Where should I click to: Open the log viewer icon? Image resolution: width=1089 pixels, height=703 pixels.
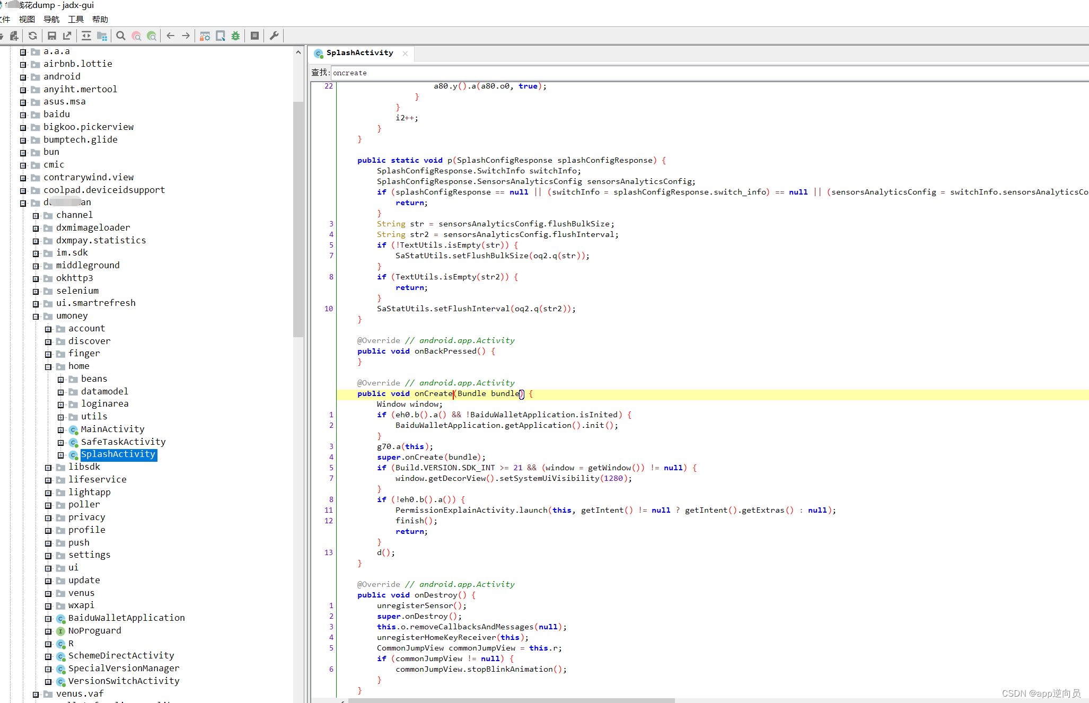(255, 36)
